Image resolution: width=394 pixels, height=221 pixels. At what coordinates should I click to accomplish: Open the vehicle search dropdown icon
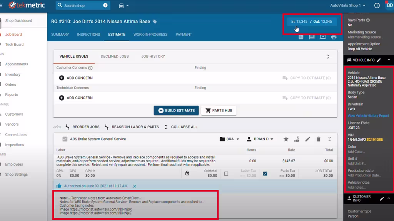[x=124, y=5]
